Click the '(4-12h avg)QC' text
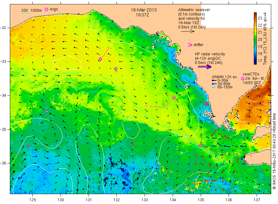Viewport: 278px width, 204px height. pos(208,58)
